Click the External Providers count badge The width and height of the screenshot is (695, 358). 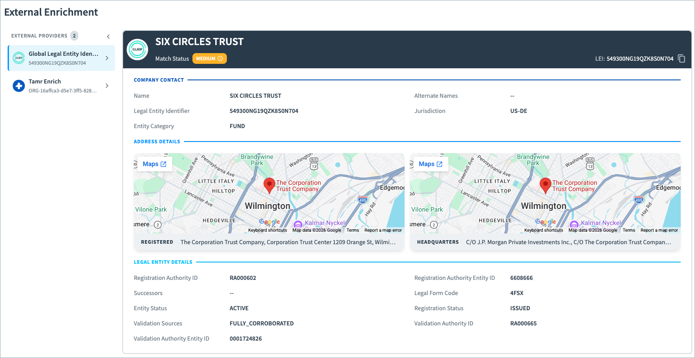coord(74,36)
